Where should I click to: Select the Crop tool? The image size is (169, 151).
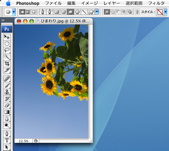tap(7, 63)
